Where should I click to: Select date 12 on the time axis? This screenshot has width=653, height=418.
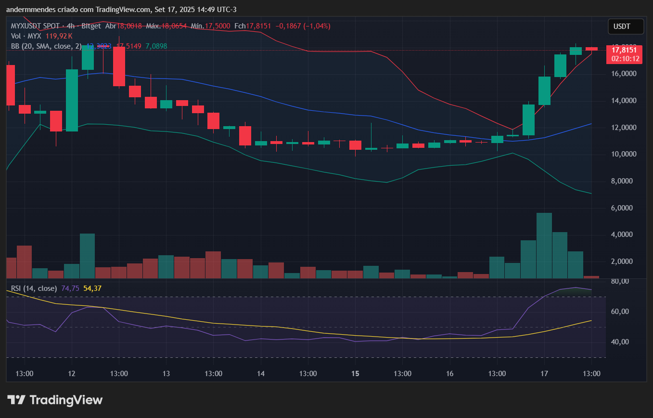[72, 374]
